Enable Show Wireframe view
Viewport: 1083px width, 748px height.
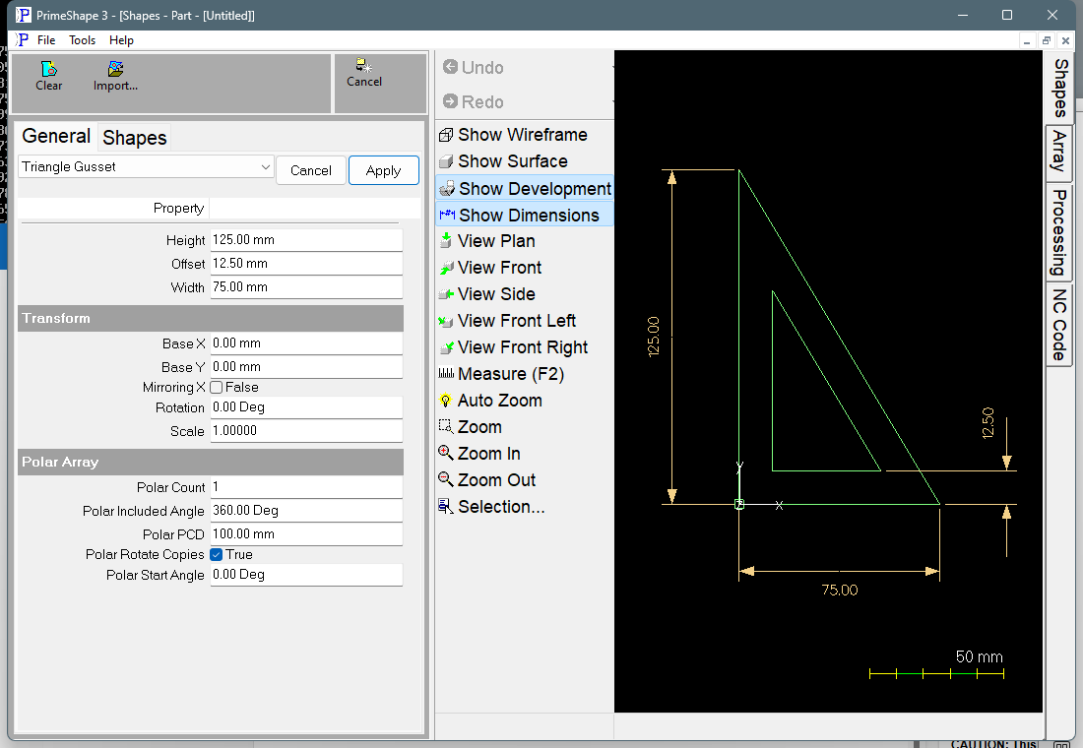pyautogui.click(x=513, y=135)
